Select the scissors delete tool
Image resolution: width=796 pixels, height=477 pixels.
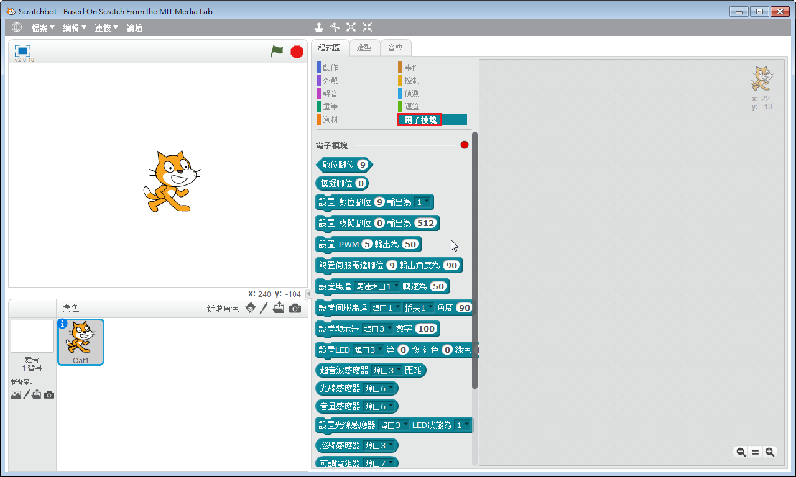tap(335, 27)
